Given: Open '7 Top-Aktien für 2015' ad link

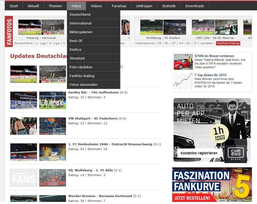Looking at the screenshot, I should tap(210, 75).
